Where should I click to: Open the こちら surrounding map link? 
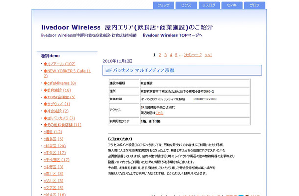click(159, 113)
